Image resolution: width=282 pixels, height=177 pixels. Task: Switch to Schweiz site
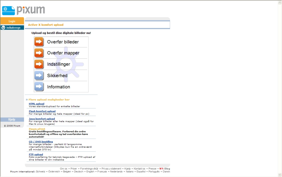click(40, 172)
